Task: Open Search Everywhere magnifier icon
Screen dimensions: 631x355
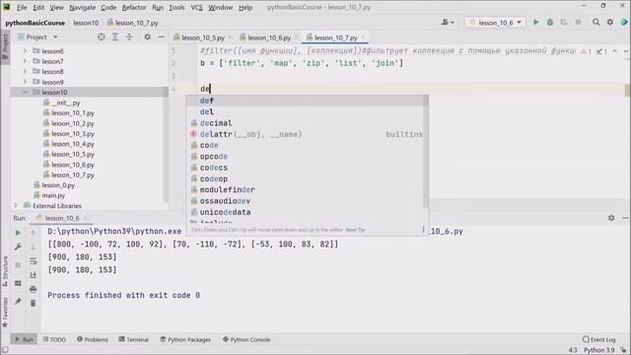Action: pyautogui.click(x=596, y=23)
